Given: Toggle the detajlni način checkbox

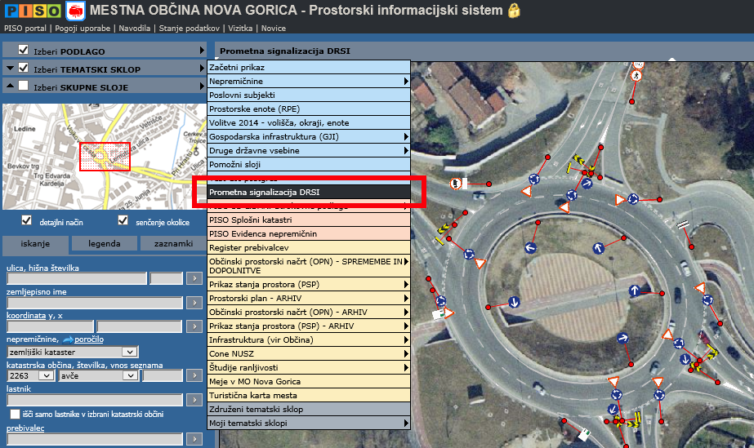Looking at the screenshot, I should tap(27, 220).
